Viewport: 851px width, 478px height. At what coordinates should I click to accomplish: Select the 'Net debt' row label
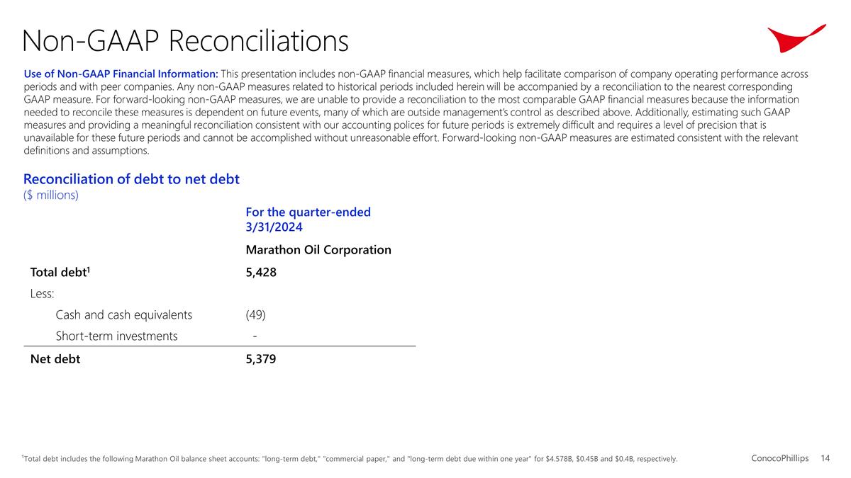(55, 359)
